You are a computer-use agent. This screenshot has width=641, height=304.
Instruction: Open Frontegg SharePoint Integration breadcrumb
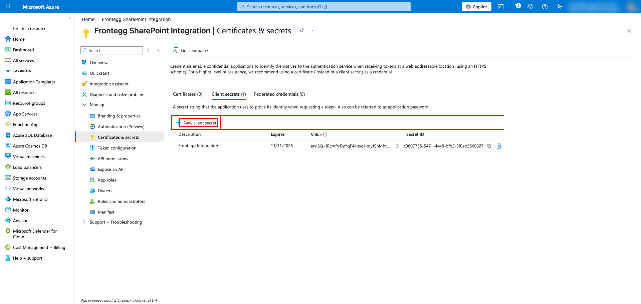coord(136,19)
